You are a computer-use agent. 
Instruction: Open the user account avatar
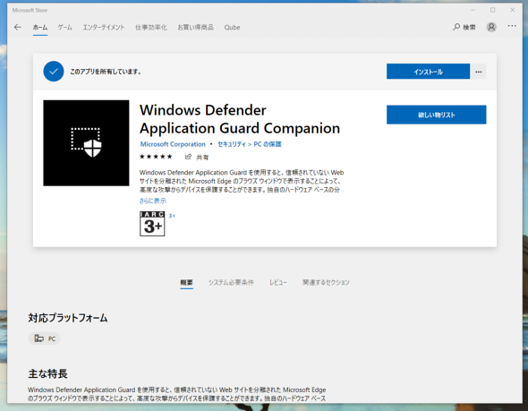tap(491, 27)
